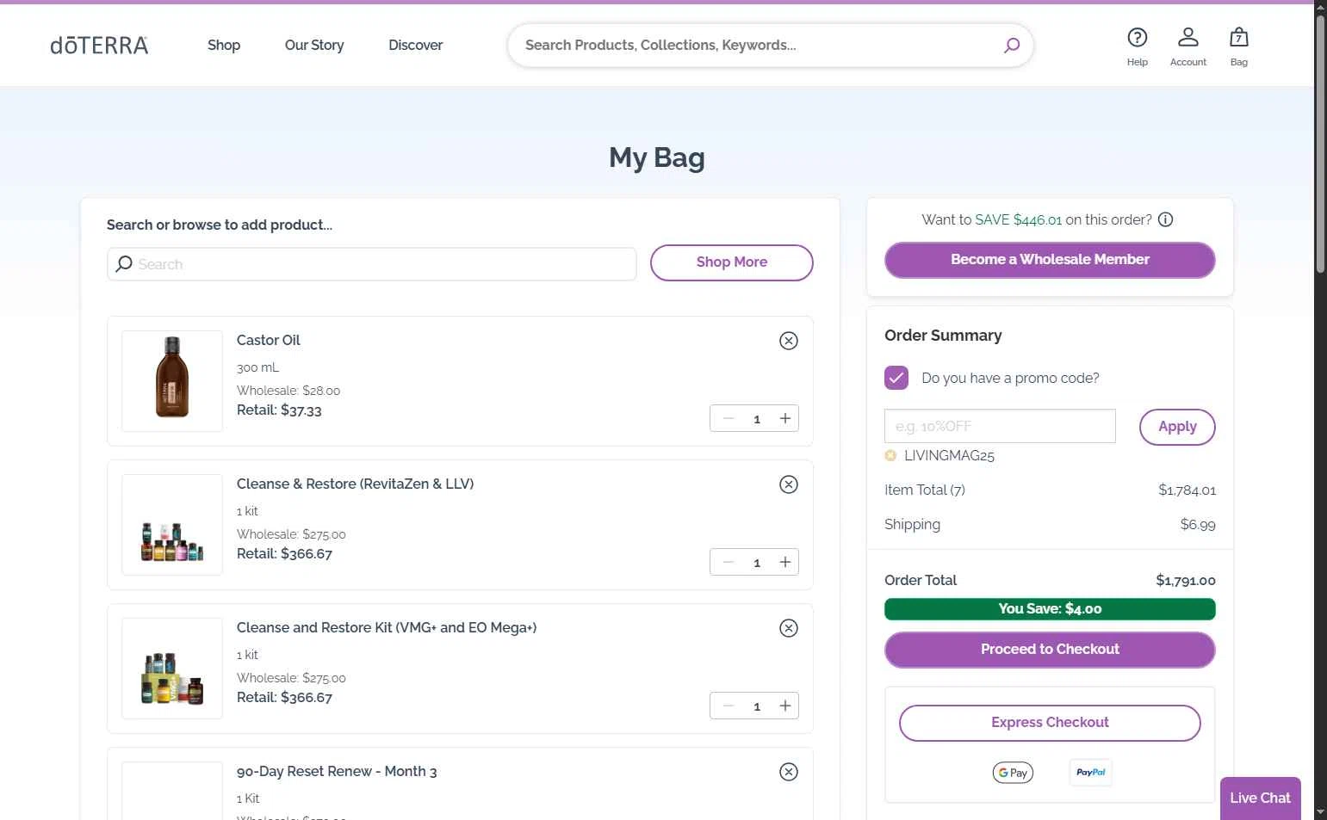The width and height of the screenshot is (1327, 820).
Task: Increase Cleanse and Restore Kit (VMG+) quantity
Action: click(785, 706)
